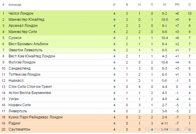Open Тоттенхэм Лондон team entry
196x134 pixels.
coord(24,75)
